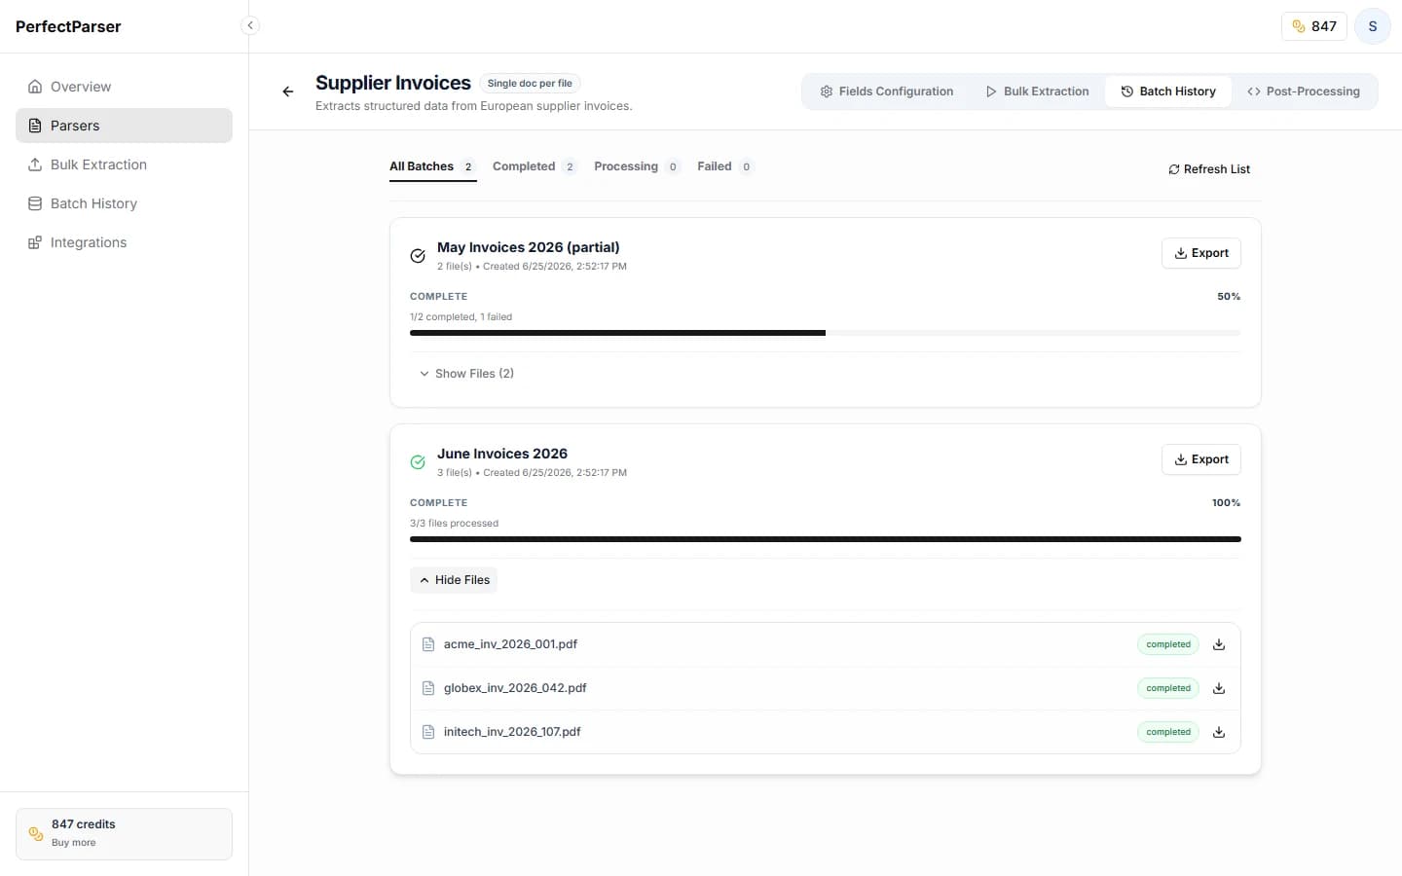Select globex_inv_2026_042.pdf file name
Viewport: 1402px width, 876px height.
click(515, 688)
